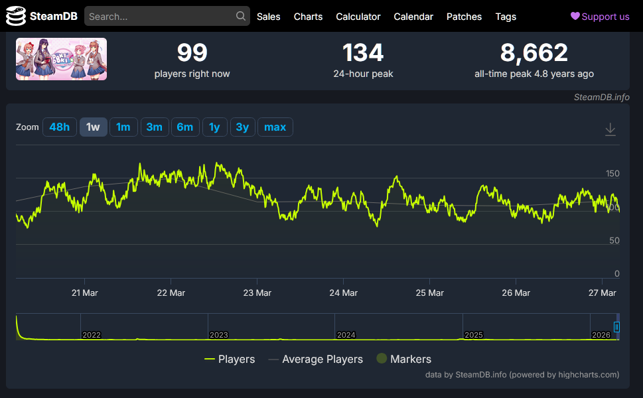The image size is (643, 398).
Task: Click the 25 Mar axis label
Action: click(429, 293)
